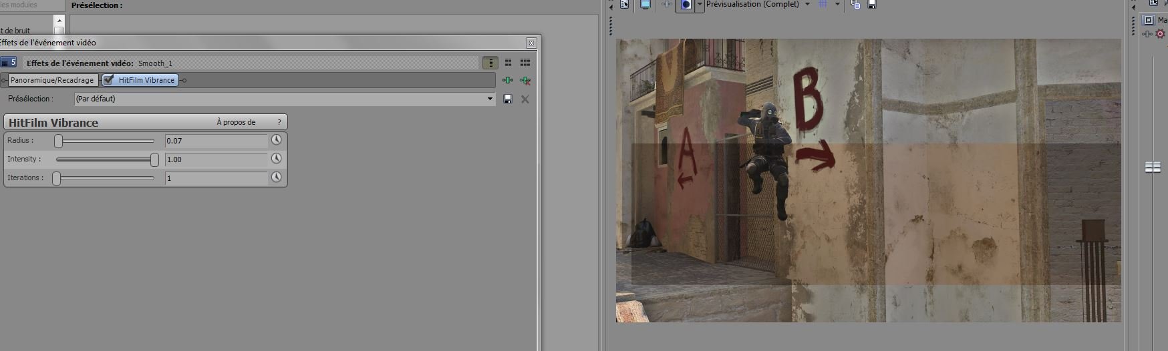Close the Effets de l'événement vidéo window
Screen dimensions: 1168x351
coord(531,43)
